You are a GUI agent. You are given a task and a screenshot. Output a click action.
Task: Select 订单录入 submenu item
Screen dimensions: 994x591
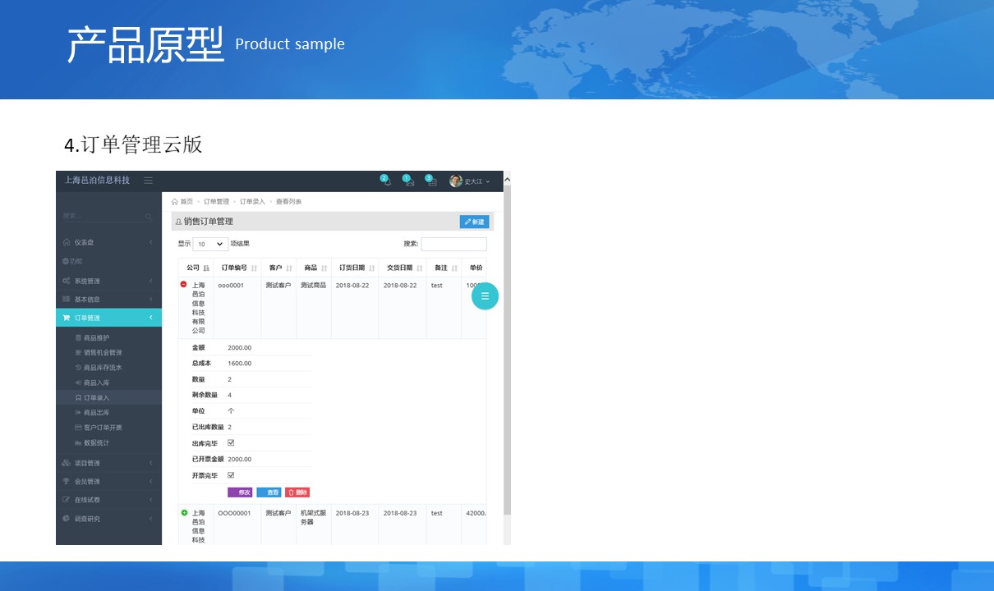(108, 397)
